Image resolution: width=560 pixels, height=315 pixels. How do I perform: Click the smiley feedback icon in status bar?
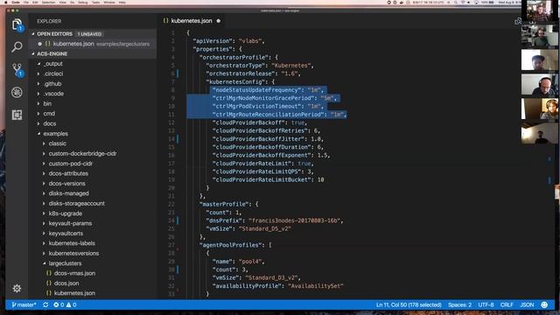coord(544,304)
